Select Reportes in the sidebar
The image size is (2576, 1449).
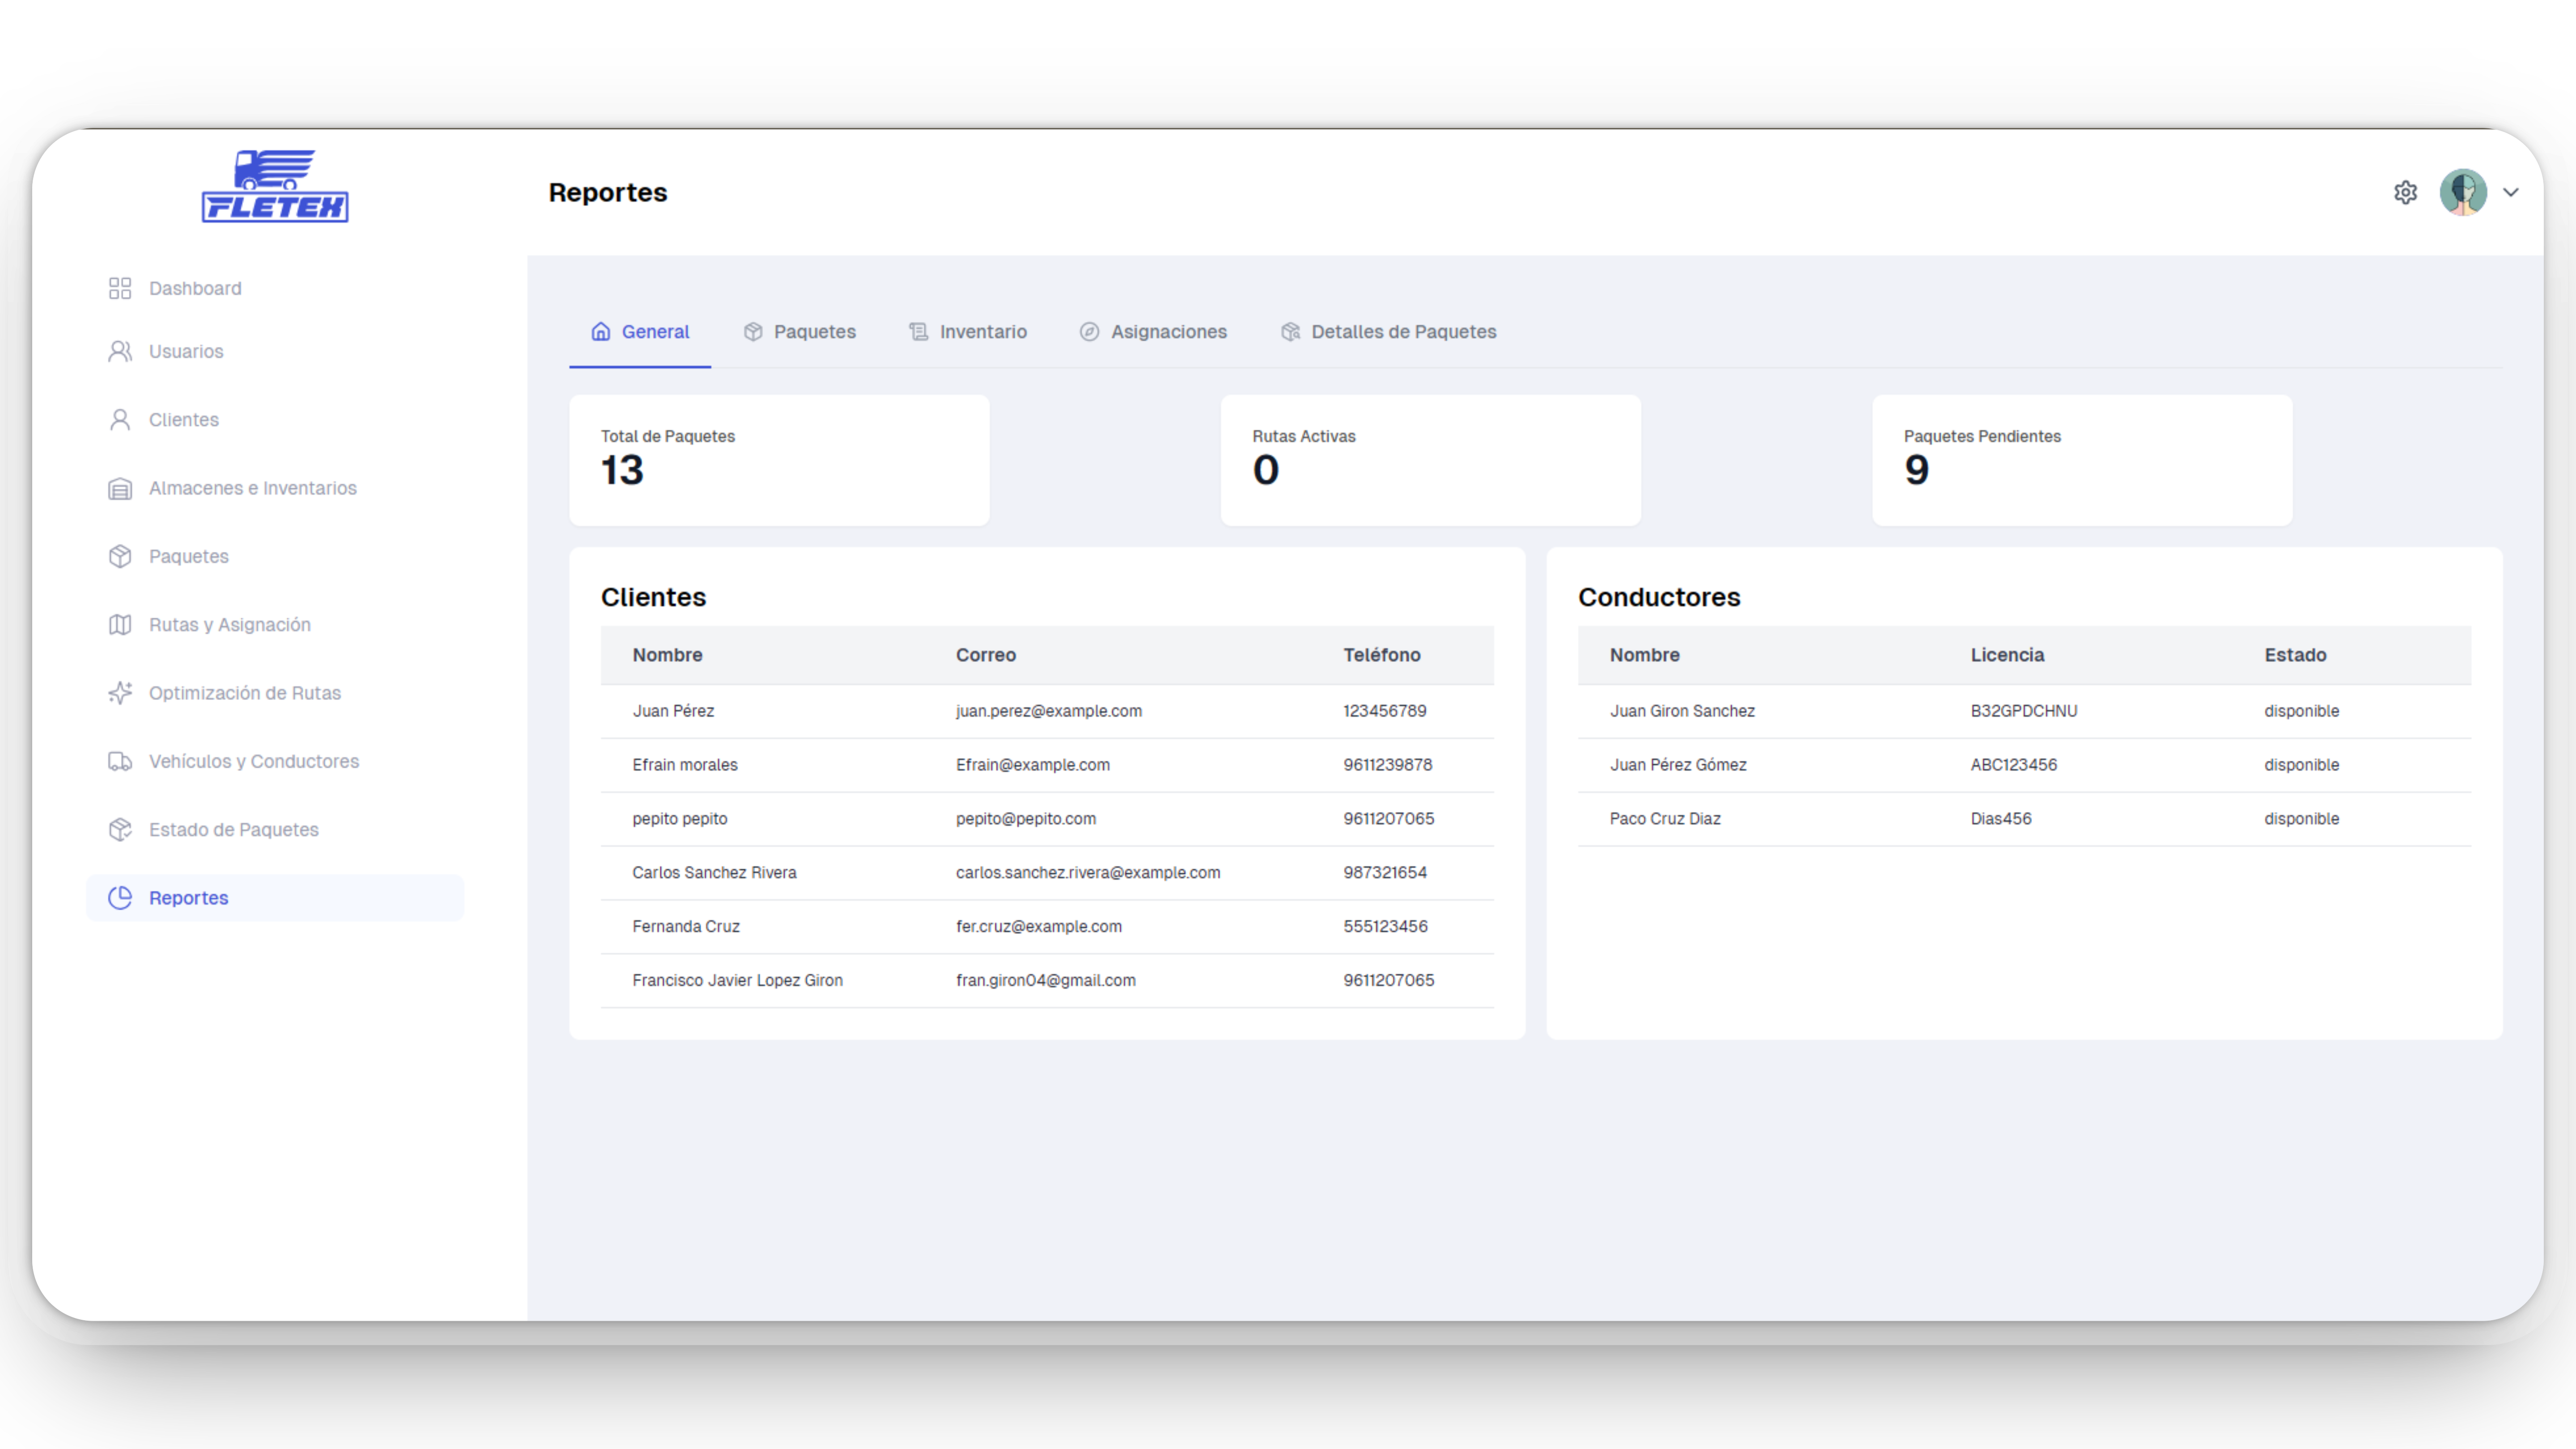click(275, 898)
